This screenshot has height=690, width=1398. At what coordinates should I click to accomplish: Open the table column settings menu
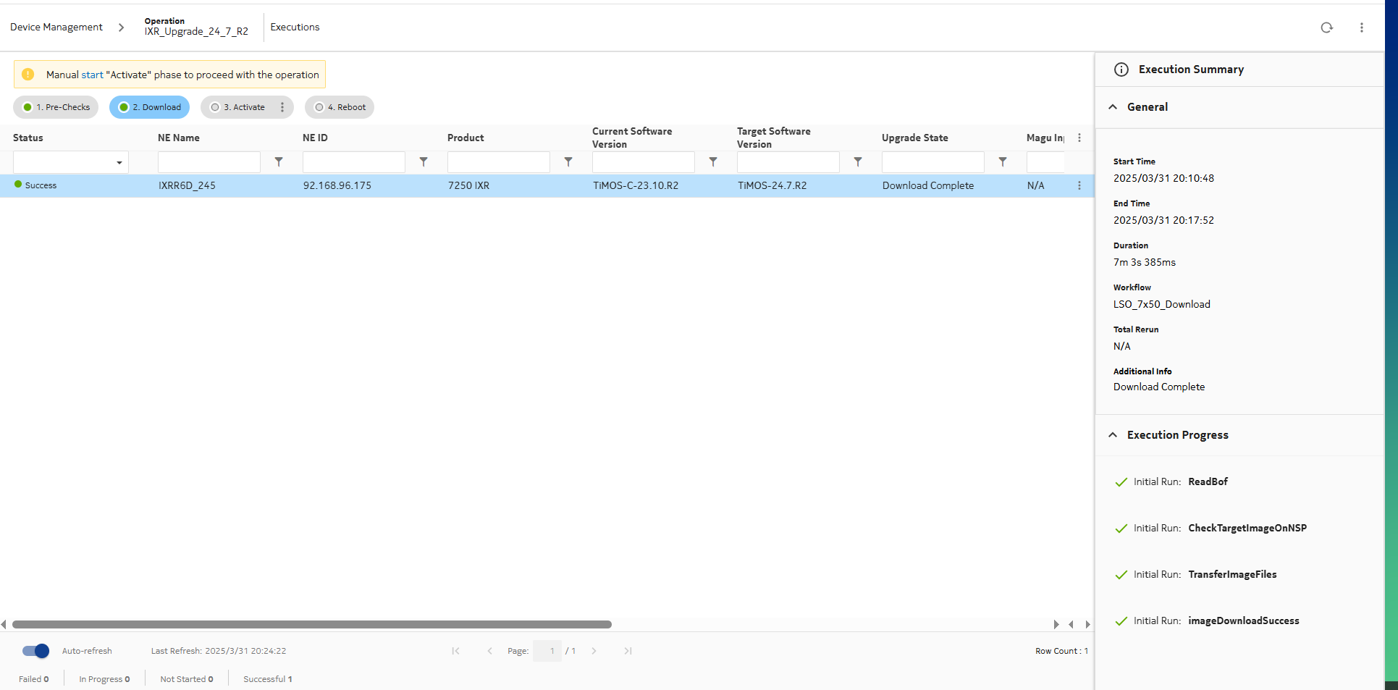[x=1079, y=138]
